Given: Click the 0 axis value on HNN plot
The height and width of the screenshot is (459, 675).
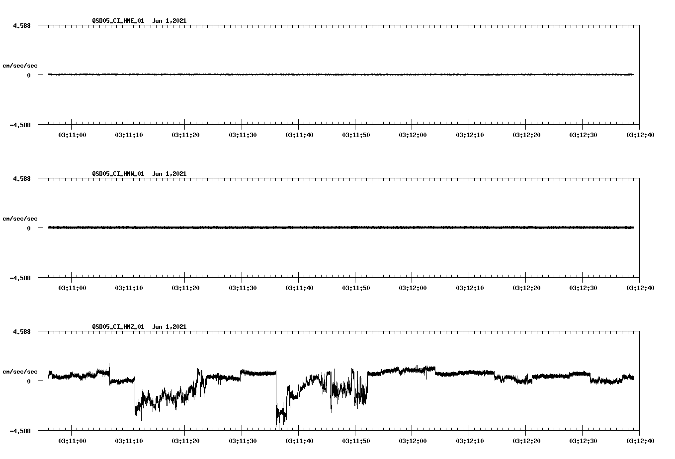Looking at the screenshot, I should tap(29, 228).
